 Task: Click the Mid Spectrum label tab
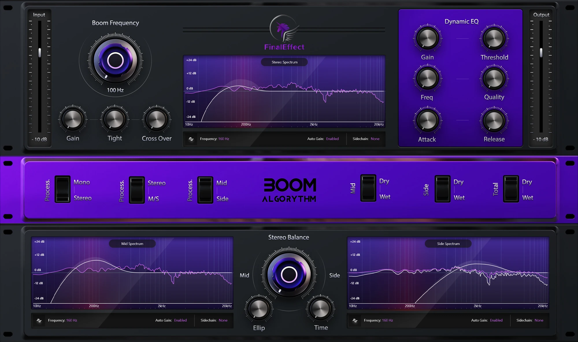(132, 244)
